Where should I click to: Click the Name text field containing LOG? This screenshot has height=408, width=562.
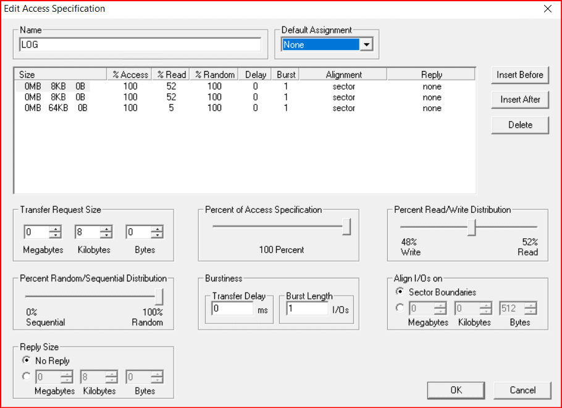coord(140,44)
